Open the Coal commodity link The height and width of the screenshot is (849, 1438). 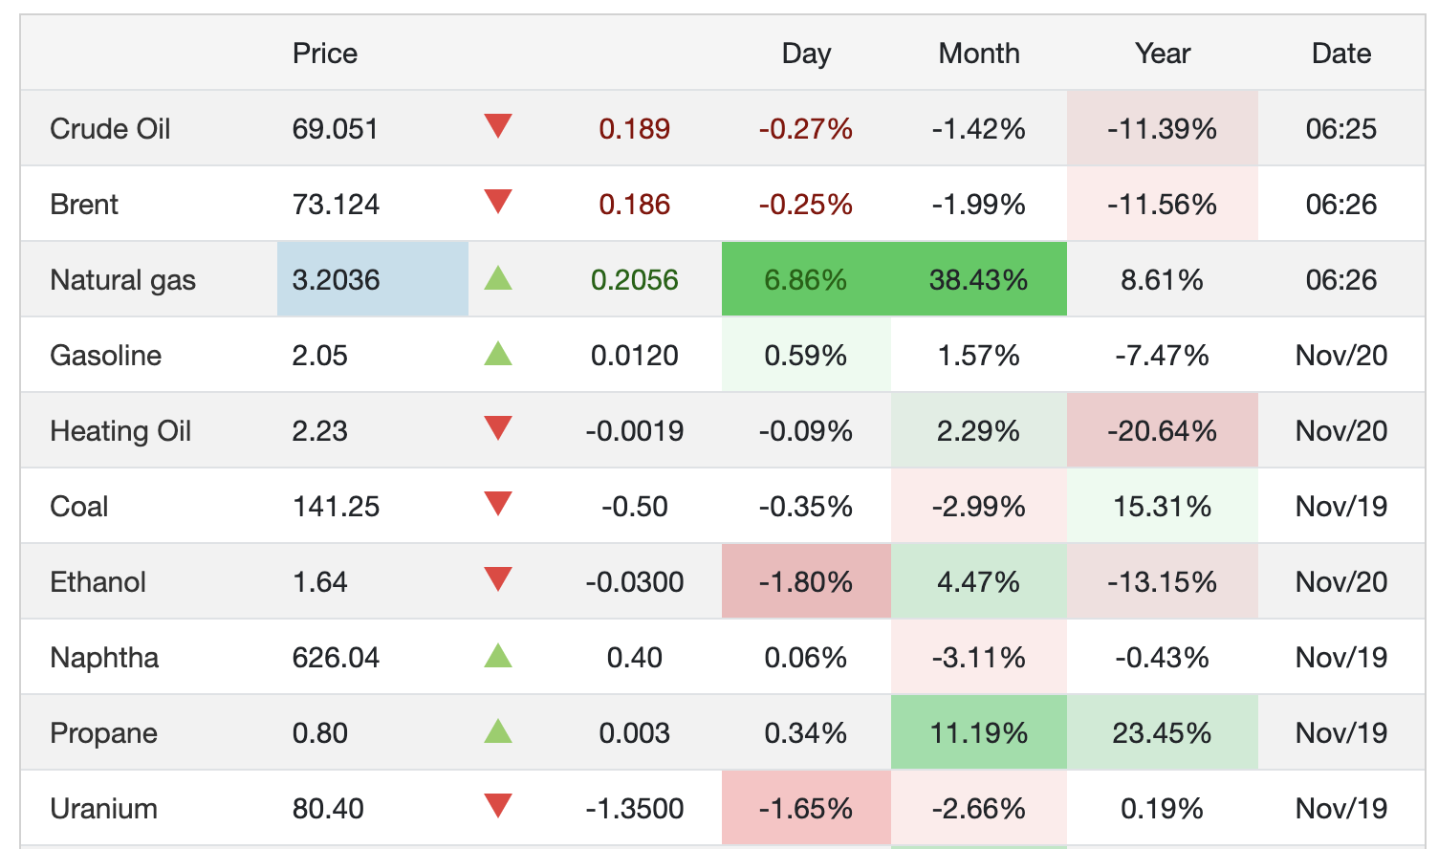point(78,507)
